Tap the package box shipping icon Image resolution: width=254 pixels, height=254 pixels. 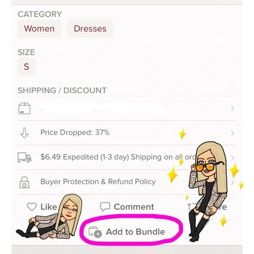click(24, 108)
